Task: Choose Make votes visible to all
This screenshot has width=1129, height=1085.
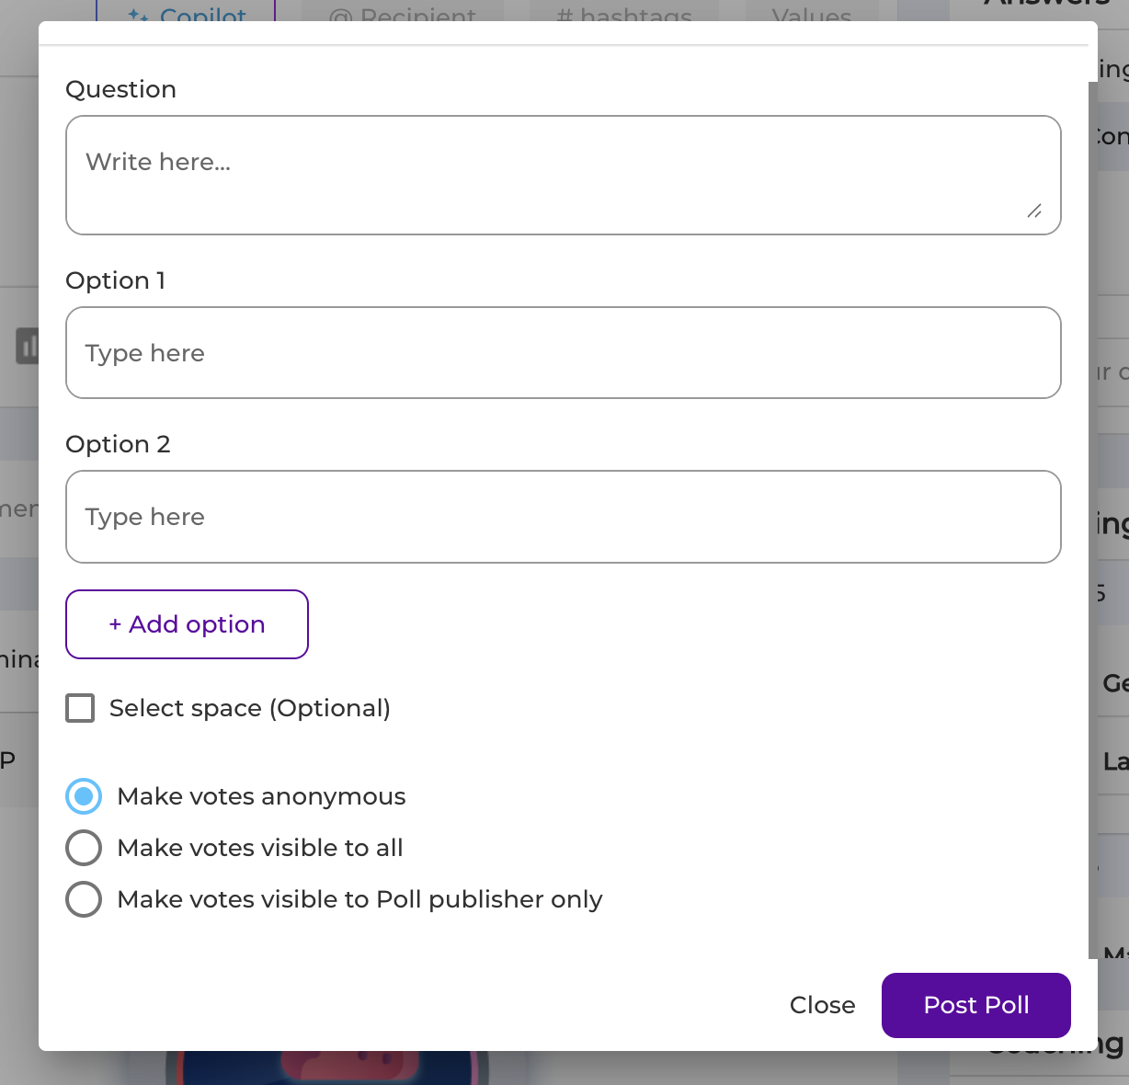Action: [x=84, y=848]
